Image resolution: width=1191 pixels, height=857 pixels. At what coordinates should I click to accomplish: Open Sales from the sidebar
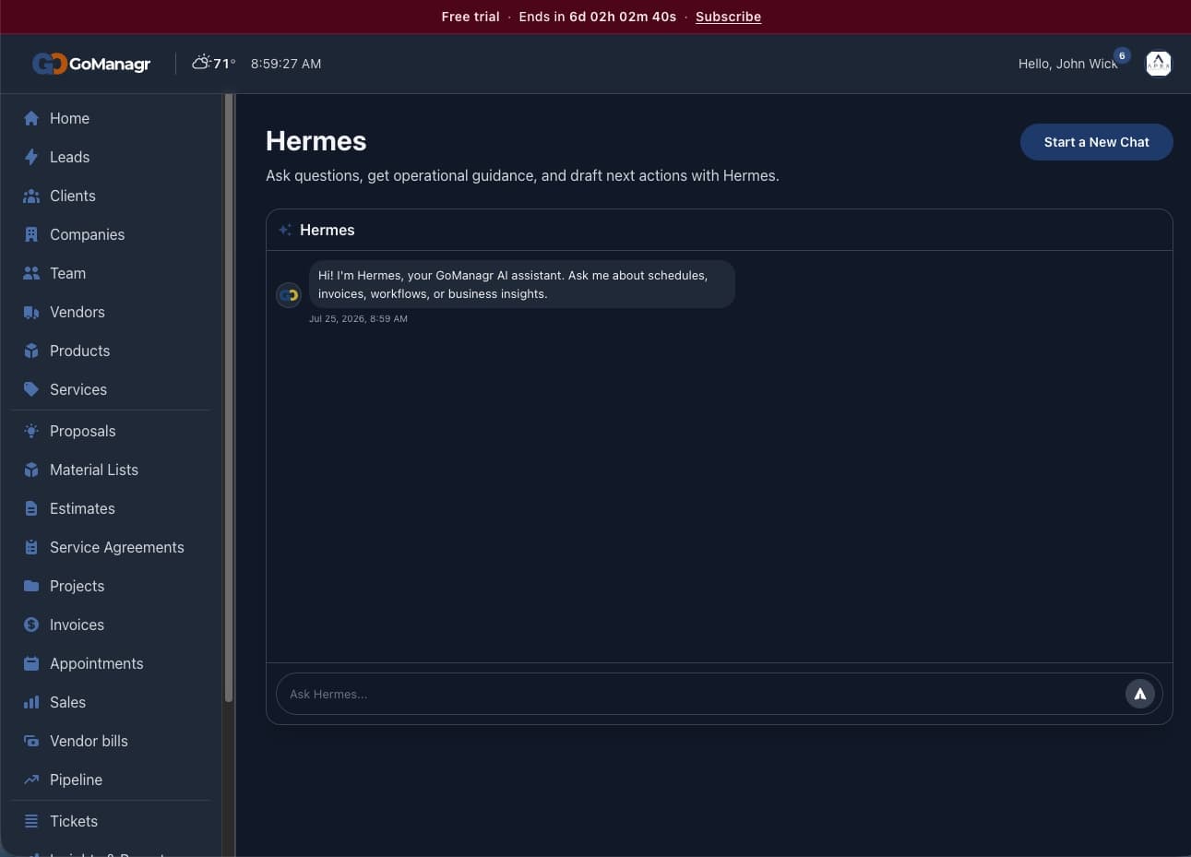[x=112, y=702]
